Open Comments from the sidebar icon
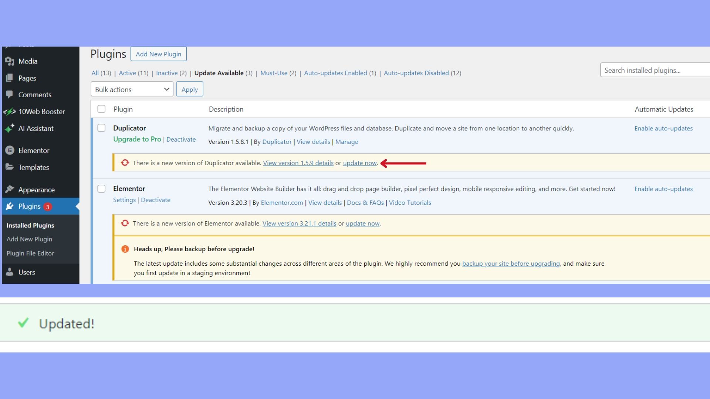Image resolution: width=710 pixels, height=399 pixels. 10,95
